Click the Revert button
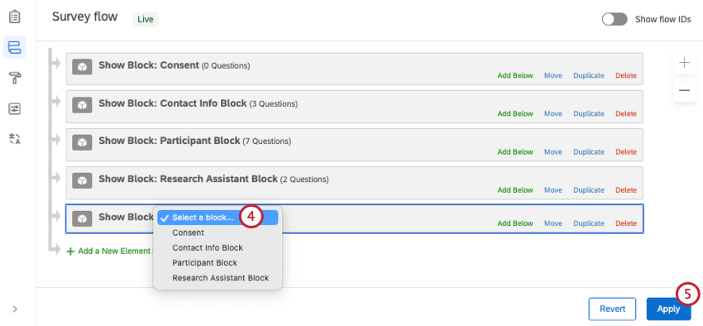The height and width of the screenshot is (326, 703). point(612,309)
